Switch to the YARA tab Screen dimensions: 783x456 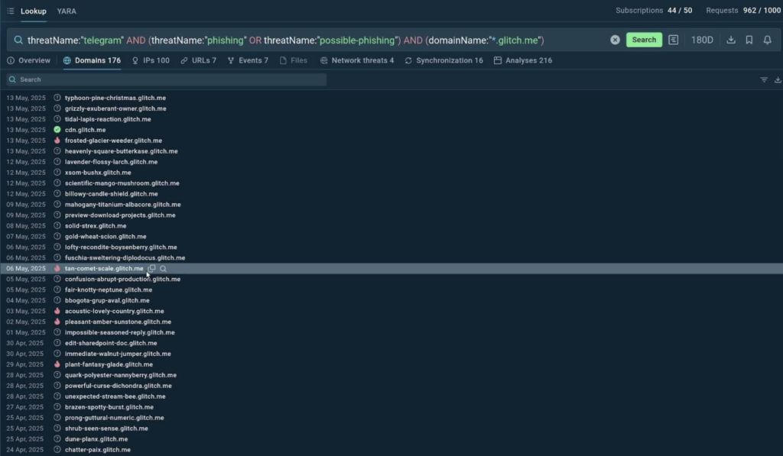tap(67, 11)
